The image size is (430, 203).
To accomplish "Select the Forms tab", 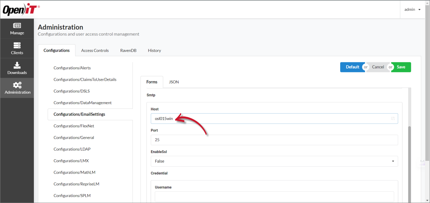I will (152, 82).
